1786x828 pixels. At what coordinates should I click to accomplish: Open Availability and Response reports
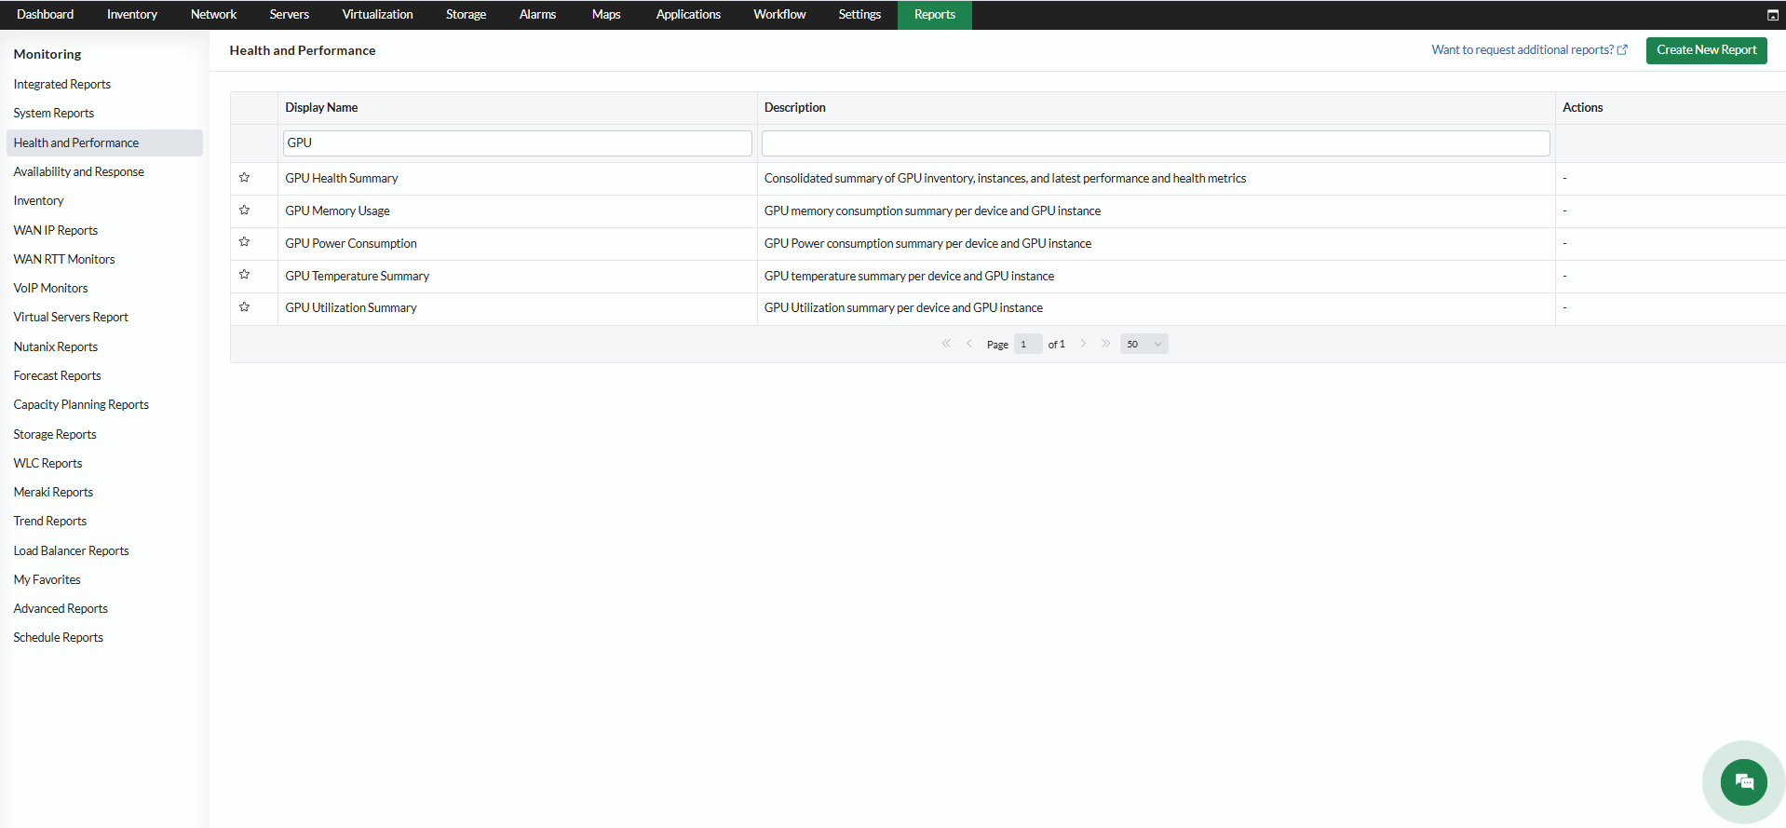(x=79, y=171)
